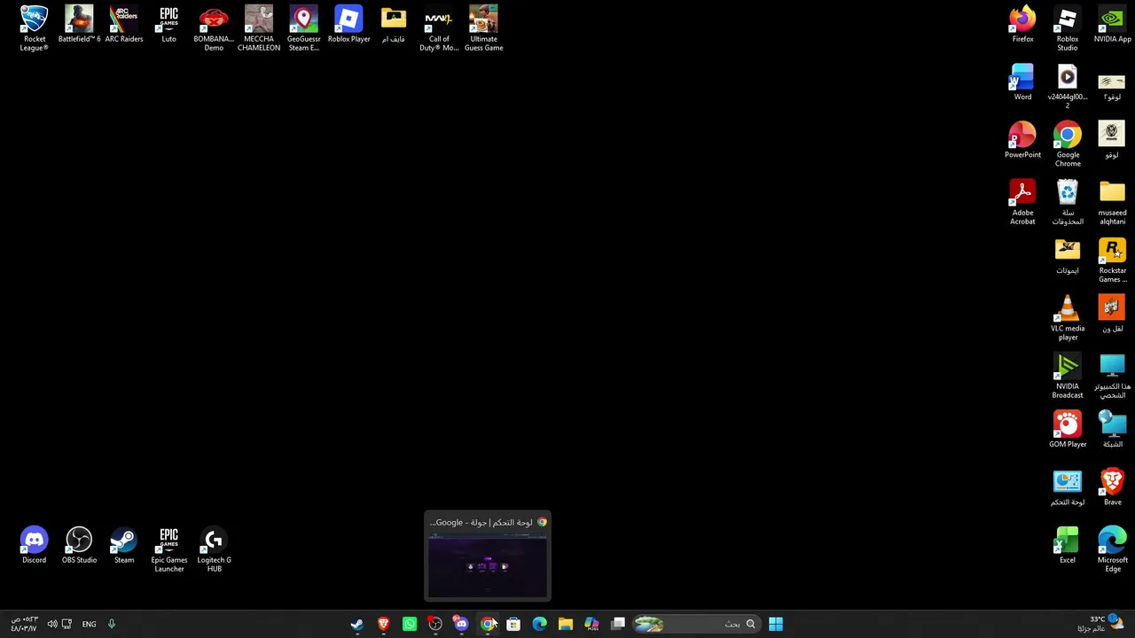Screen dimensions: 1135x638
Task: Click the Microsoft Edge desktop shortcut
Action: click(1112, 549)
